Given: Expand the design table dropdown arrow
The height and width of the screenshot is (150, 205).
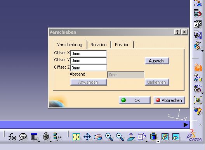Looking at the screenshot, I should pyautogui.click(x=39, y=141).
